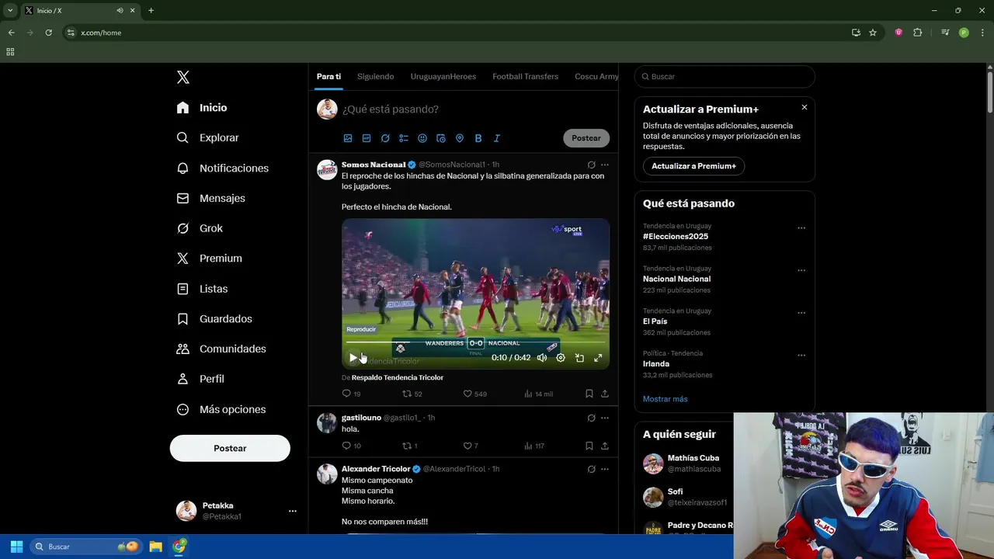This screenshot has width=994, height=559.
Task: Open video playback settings gear
Action: click(x=561, y=358)
